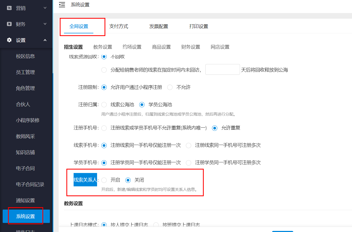Image resolution: width=352 pixels, height=232 pixels.
Task: Expand the 营销 menu
Action: 45,8
